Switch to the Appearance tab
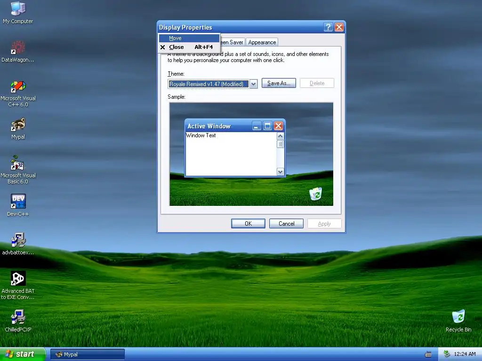The image size is (482, 361). (262, 42)
